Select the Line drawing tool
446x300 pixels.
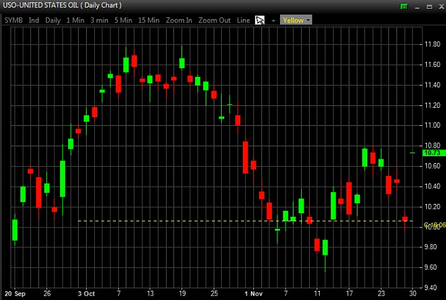[243, 20]
